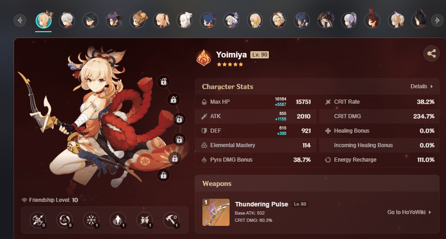Viewport: 446px width, 239px height.
Task: Show next characters with right arrow
Action: pos(437,20)
